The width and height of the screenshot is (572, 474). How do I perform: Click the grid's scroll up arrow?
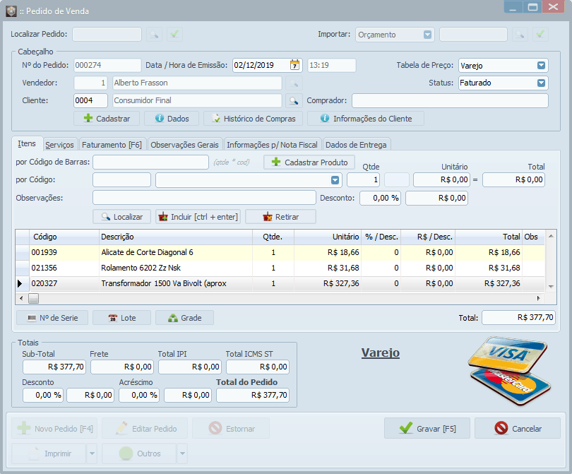click(551, 237)
